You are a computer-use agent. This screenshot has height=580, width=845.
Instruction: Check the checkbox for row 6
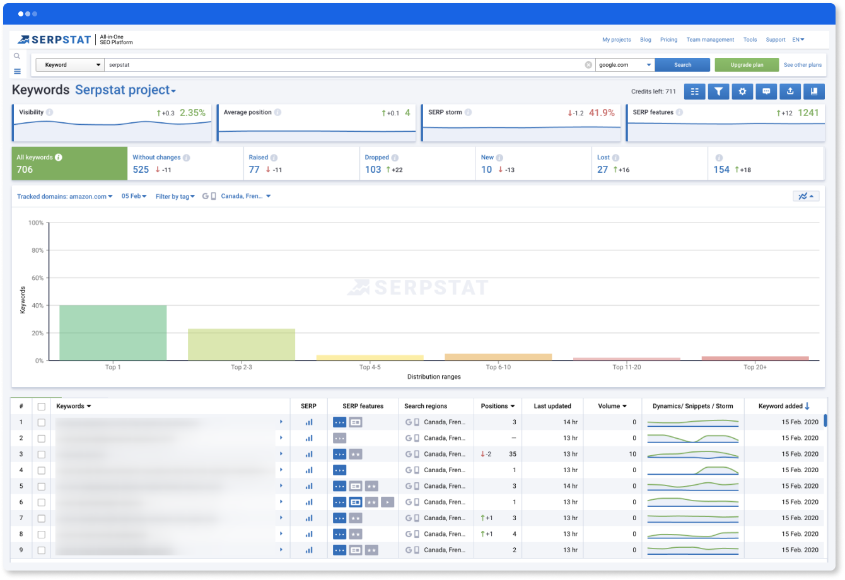coord(42,502)
